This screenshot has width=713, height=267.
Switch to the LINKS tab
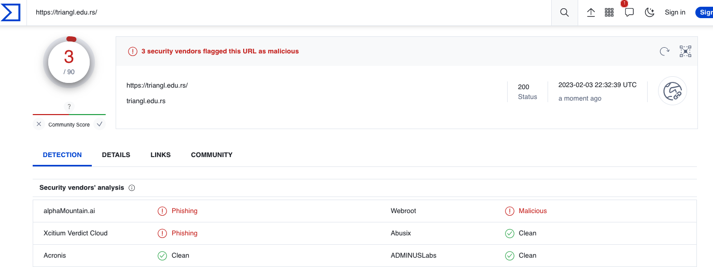click(161, 155)
